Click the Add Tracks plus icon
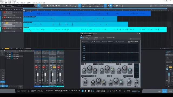The image size is (173, 97). point(22,9)
